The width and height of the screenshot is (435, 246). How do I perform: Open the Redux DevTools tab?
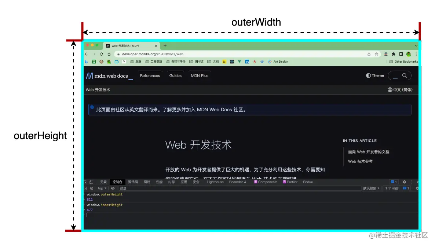(x=308, y=182)
